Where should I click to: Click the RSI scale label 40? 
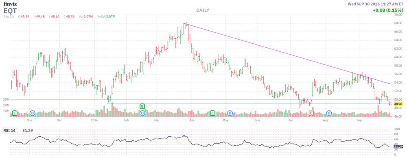[x=396, y=144]
